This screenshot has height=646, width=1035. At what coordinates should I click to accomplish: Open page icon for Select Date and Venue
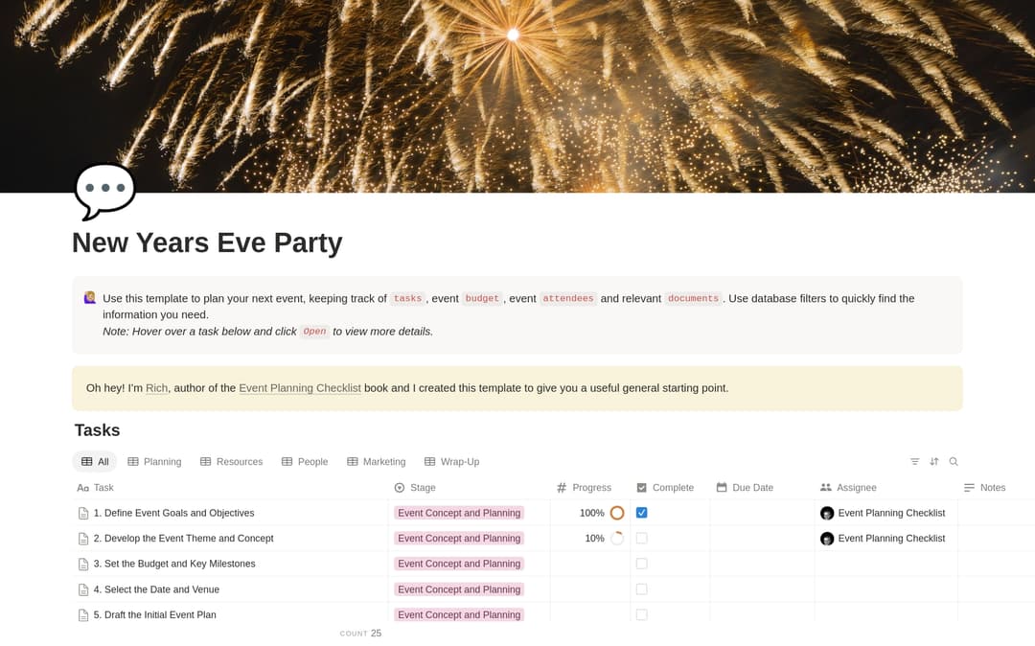pyautogui.click(x=83, y=589)
